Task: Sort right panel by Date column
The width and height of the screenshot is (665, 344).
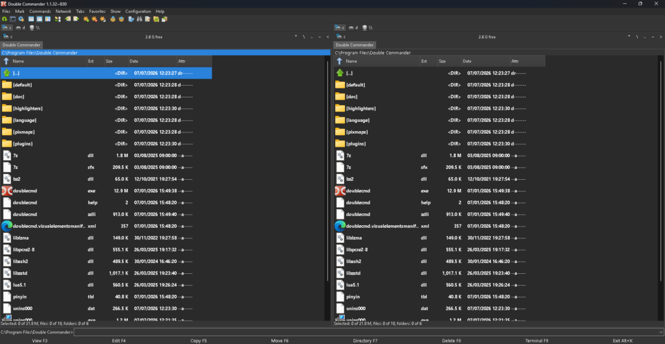Action: pyautogui.click(x=486, y=61)
